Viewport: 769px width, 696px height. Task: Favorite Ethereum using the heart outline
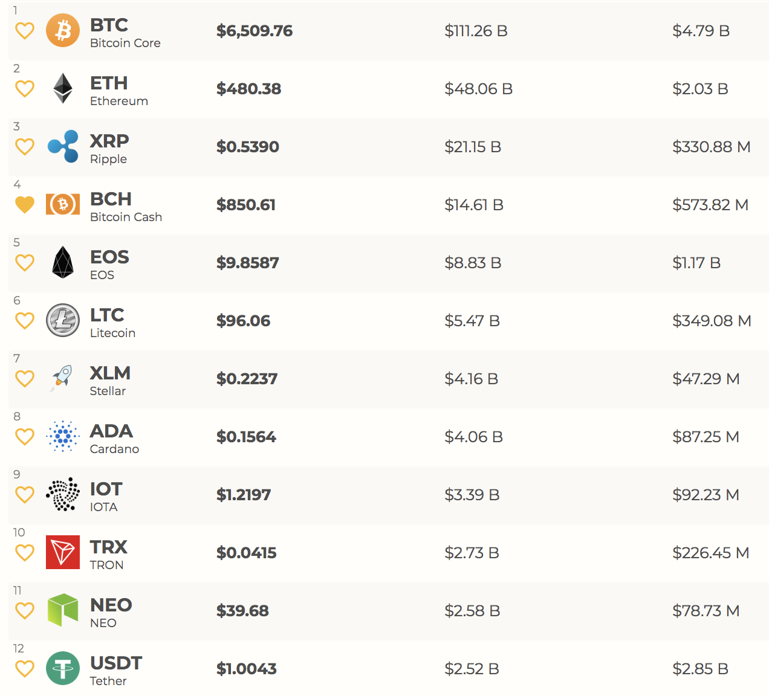tap(25, 88)
